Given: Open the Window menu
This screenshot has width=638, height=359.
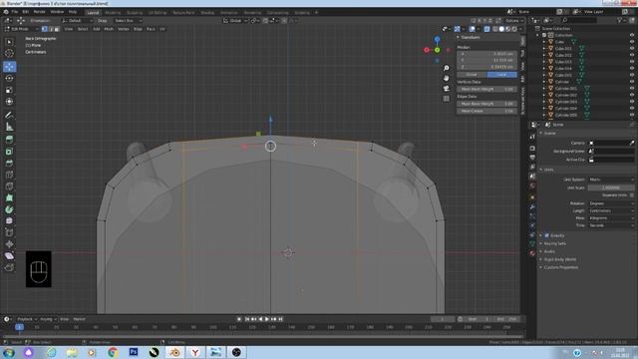Looking at the screenshot, I should pos(57,12).
